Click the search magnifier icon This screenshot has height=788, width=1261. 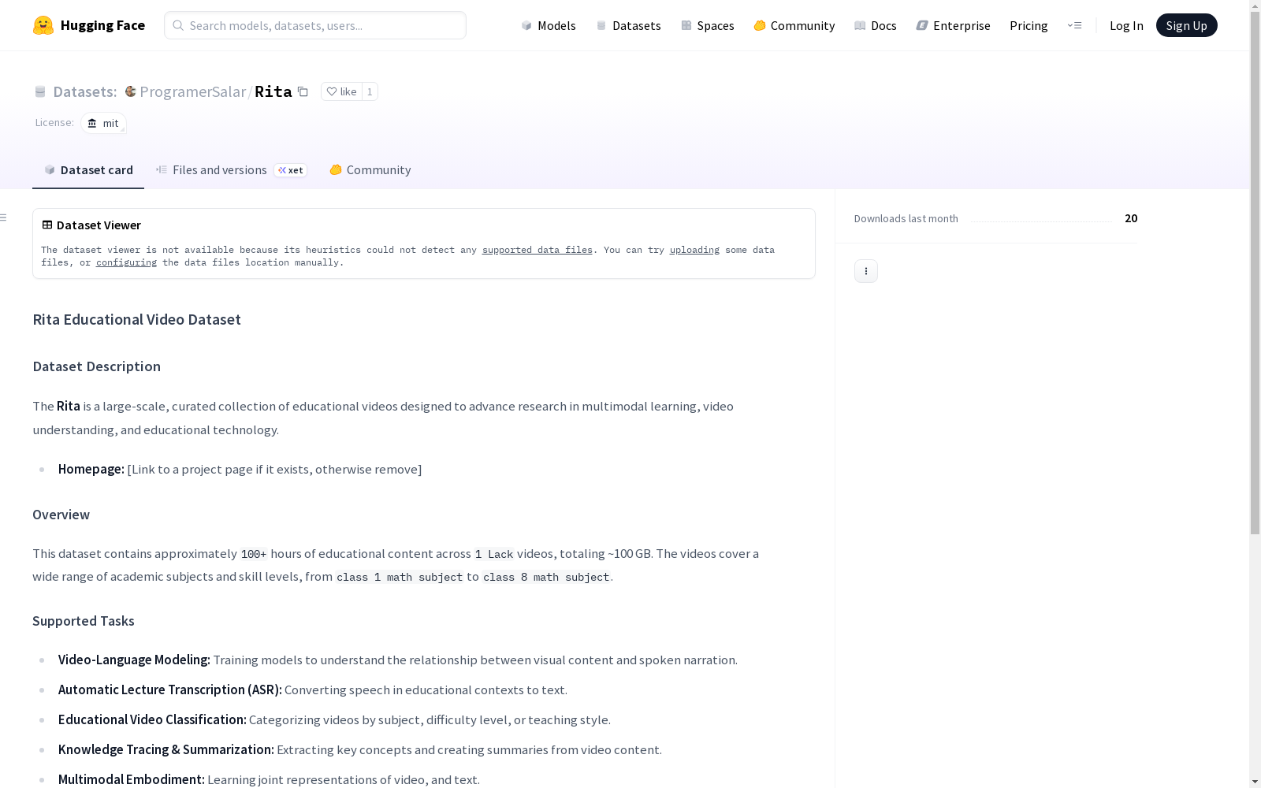click(x=178, y=25)
